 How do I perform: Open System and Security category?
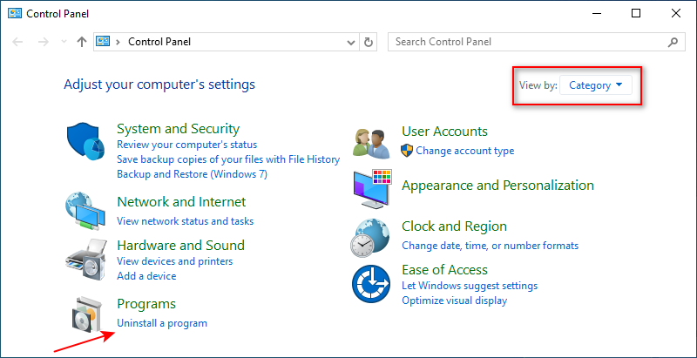(x=178, y=129)
